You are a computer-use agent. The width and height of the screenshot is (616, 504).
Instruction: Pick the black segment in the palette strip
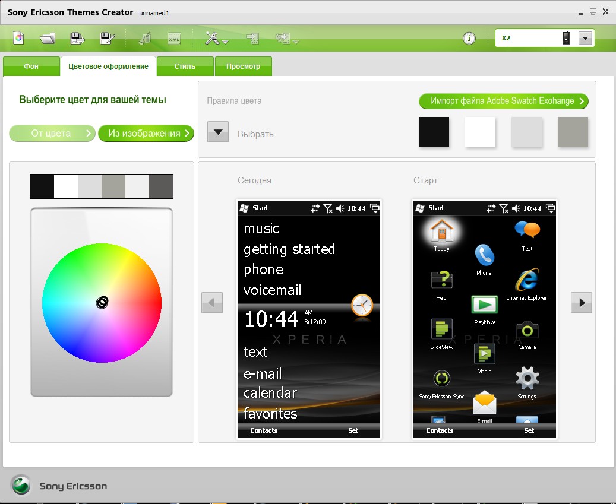click(x=42, y=186)
